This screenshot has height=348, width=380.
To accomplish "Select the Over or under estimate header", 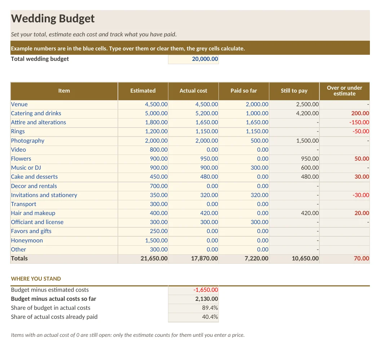I will (345, 91).
